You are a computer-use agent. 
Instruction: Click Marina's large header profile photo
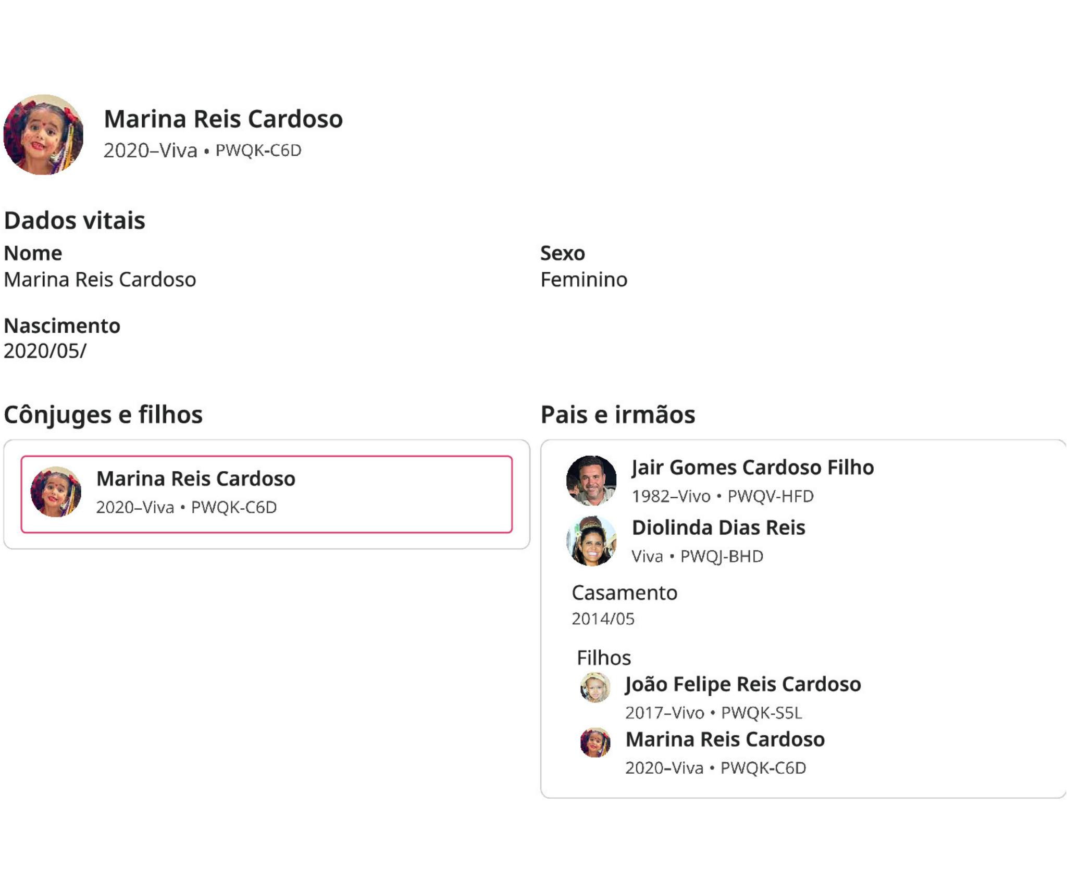pyautogui.click(x=43, y=134)
